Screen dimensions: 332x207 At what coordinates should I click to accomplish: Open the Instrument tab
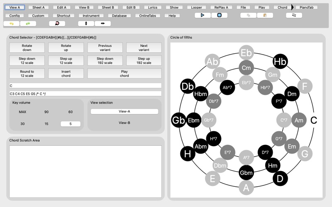coord(91,15)
